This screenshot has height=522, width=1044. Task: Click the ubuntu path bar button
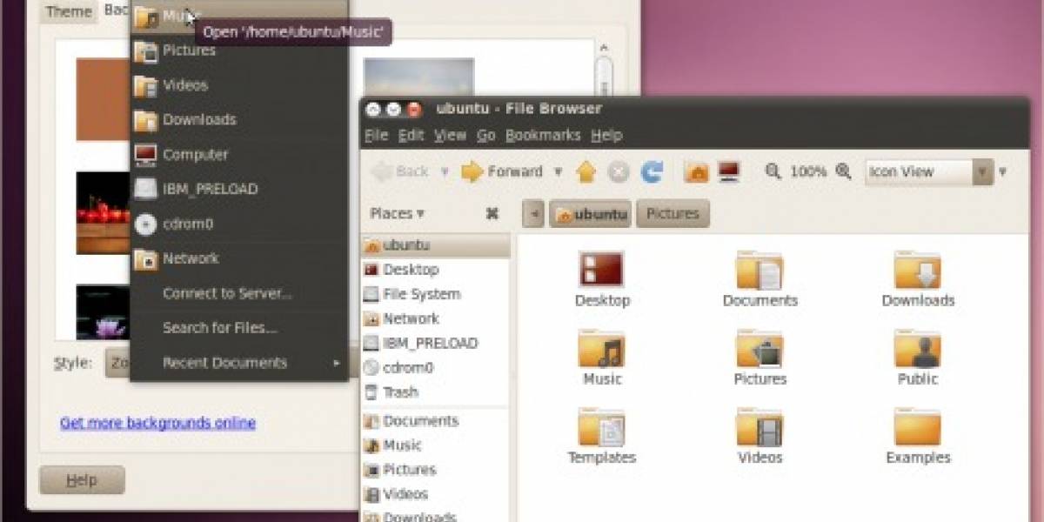click(x=590, y=213)
